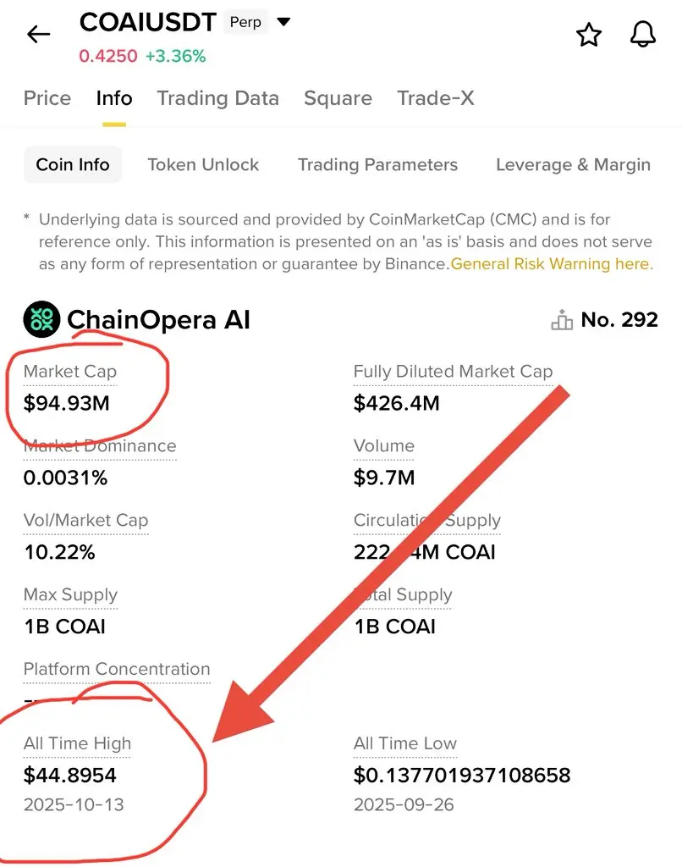The width and height of the screenshot is (682, 867).
Task: Select the Coin Info sub-tab
Action: pyautogui.click(x=73, y=164)
